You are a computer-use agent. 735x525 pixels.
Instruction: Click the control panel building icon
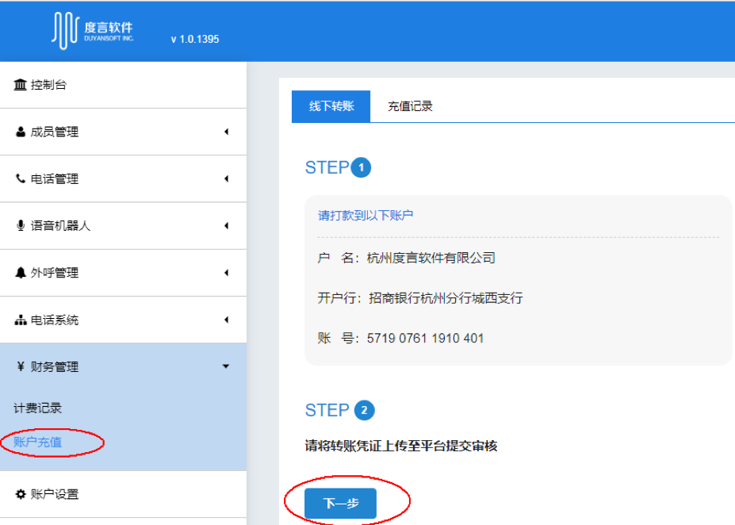pos(21,85)
